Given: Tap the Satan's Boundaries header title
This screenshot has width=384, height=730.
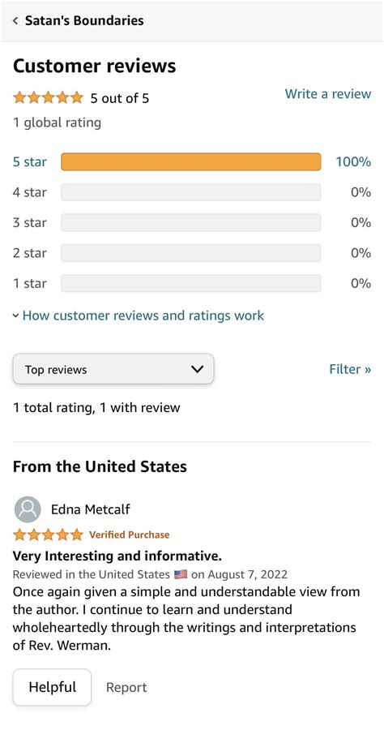Looking at the screenshot, I should pyautogui.click(x=84, y=20).
